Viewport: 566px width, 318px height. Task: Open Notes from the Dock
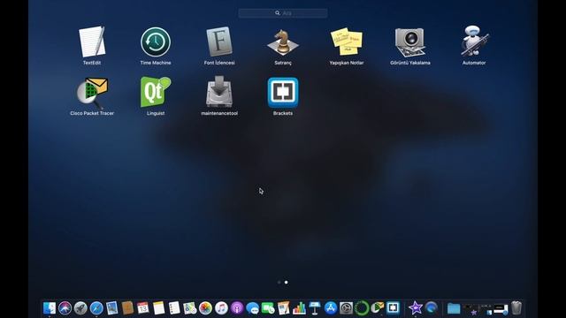tap(159, 308)
